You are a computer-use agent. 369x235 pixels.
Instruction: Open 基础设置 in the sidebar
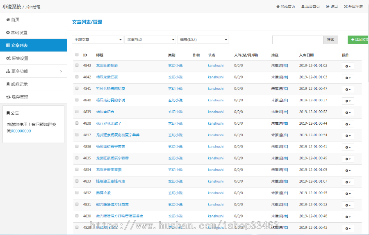click(34, 33)
